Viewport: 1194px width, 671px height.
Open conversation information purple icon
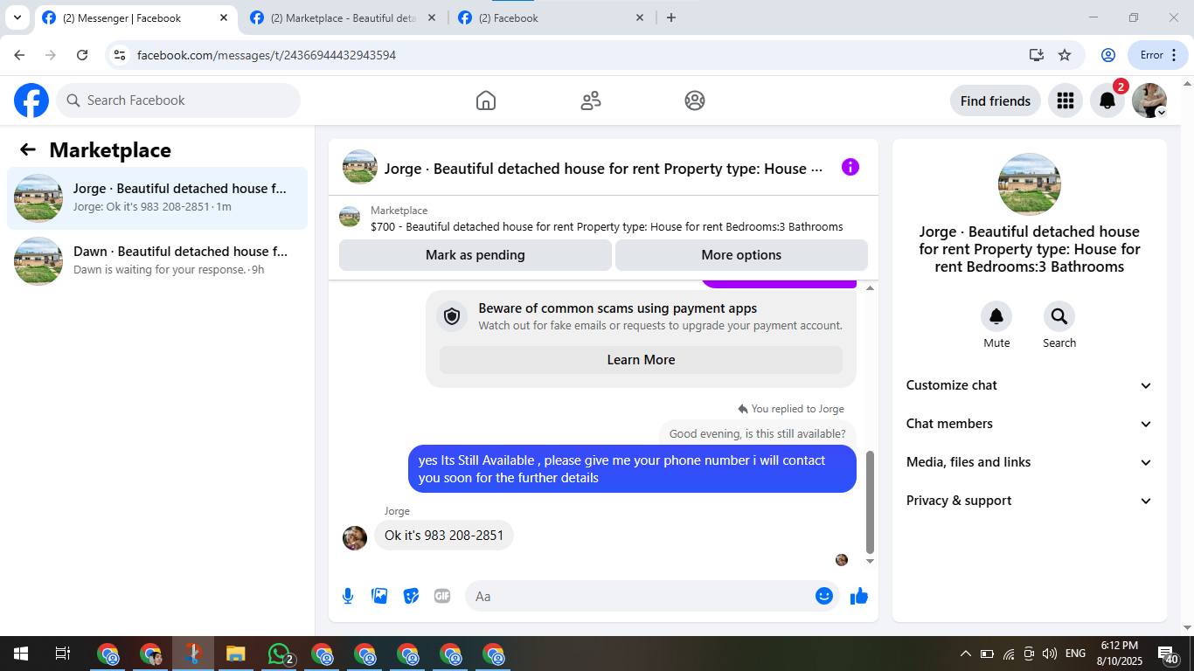(x=850, y=167)
